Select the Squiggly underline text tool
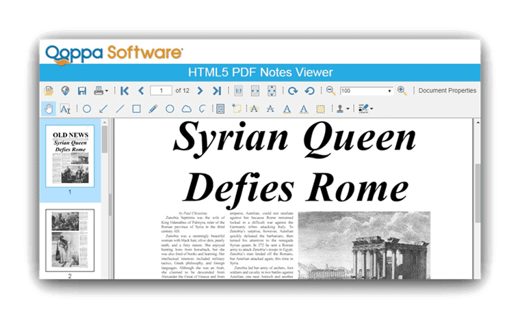Image resolution: width=520 pixels, height=325 pixels. pyautogui.click(x=304, y=109)
